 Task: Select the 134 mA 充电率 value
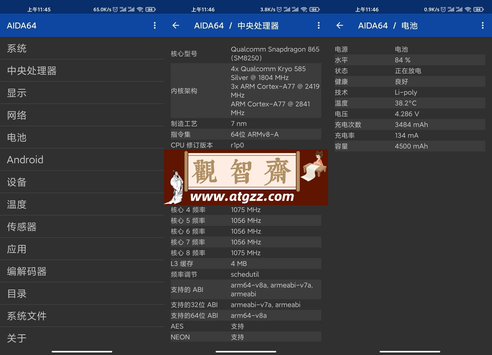tap(407, 136)
